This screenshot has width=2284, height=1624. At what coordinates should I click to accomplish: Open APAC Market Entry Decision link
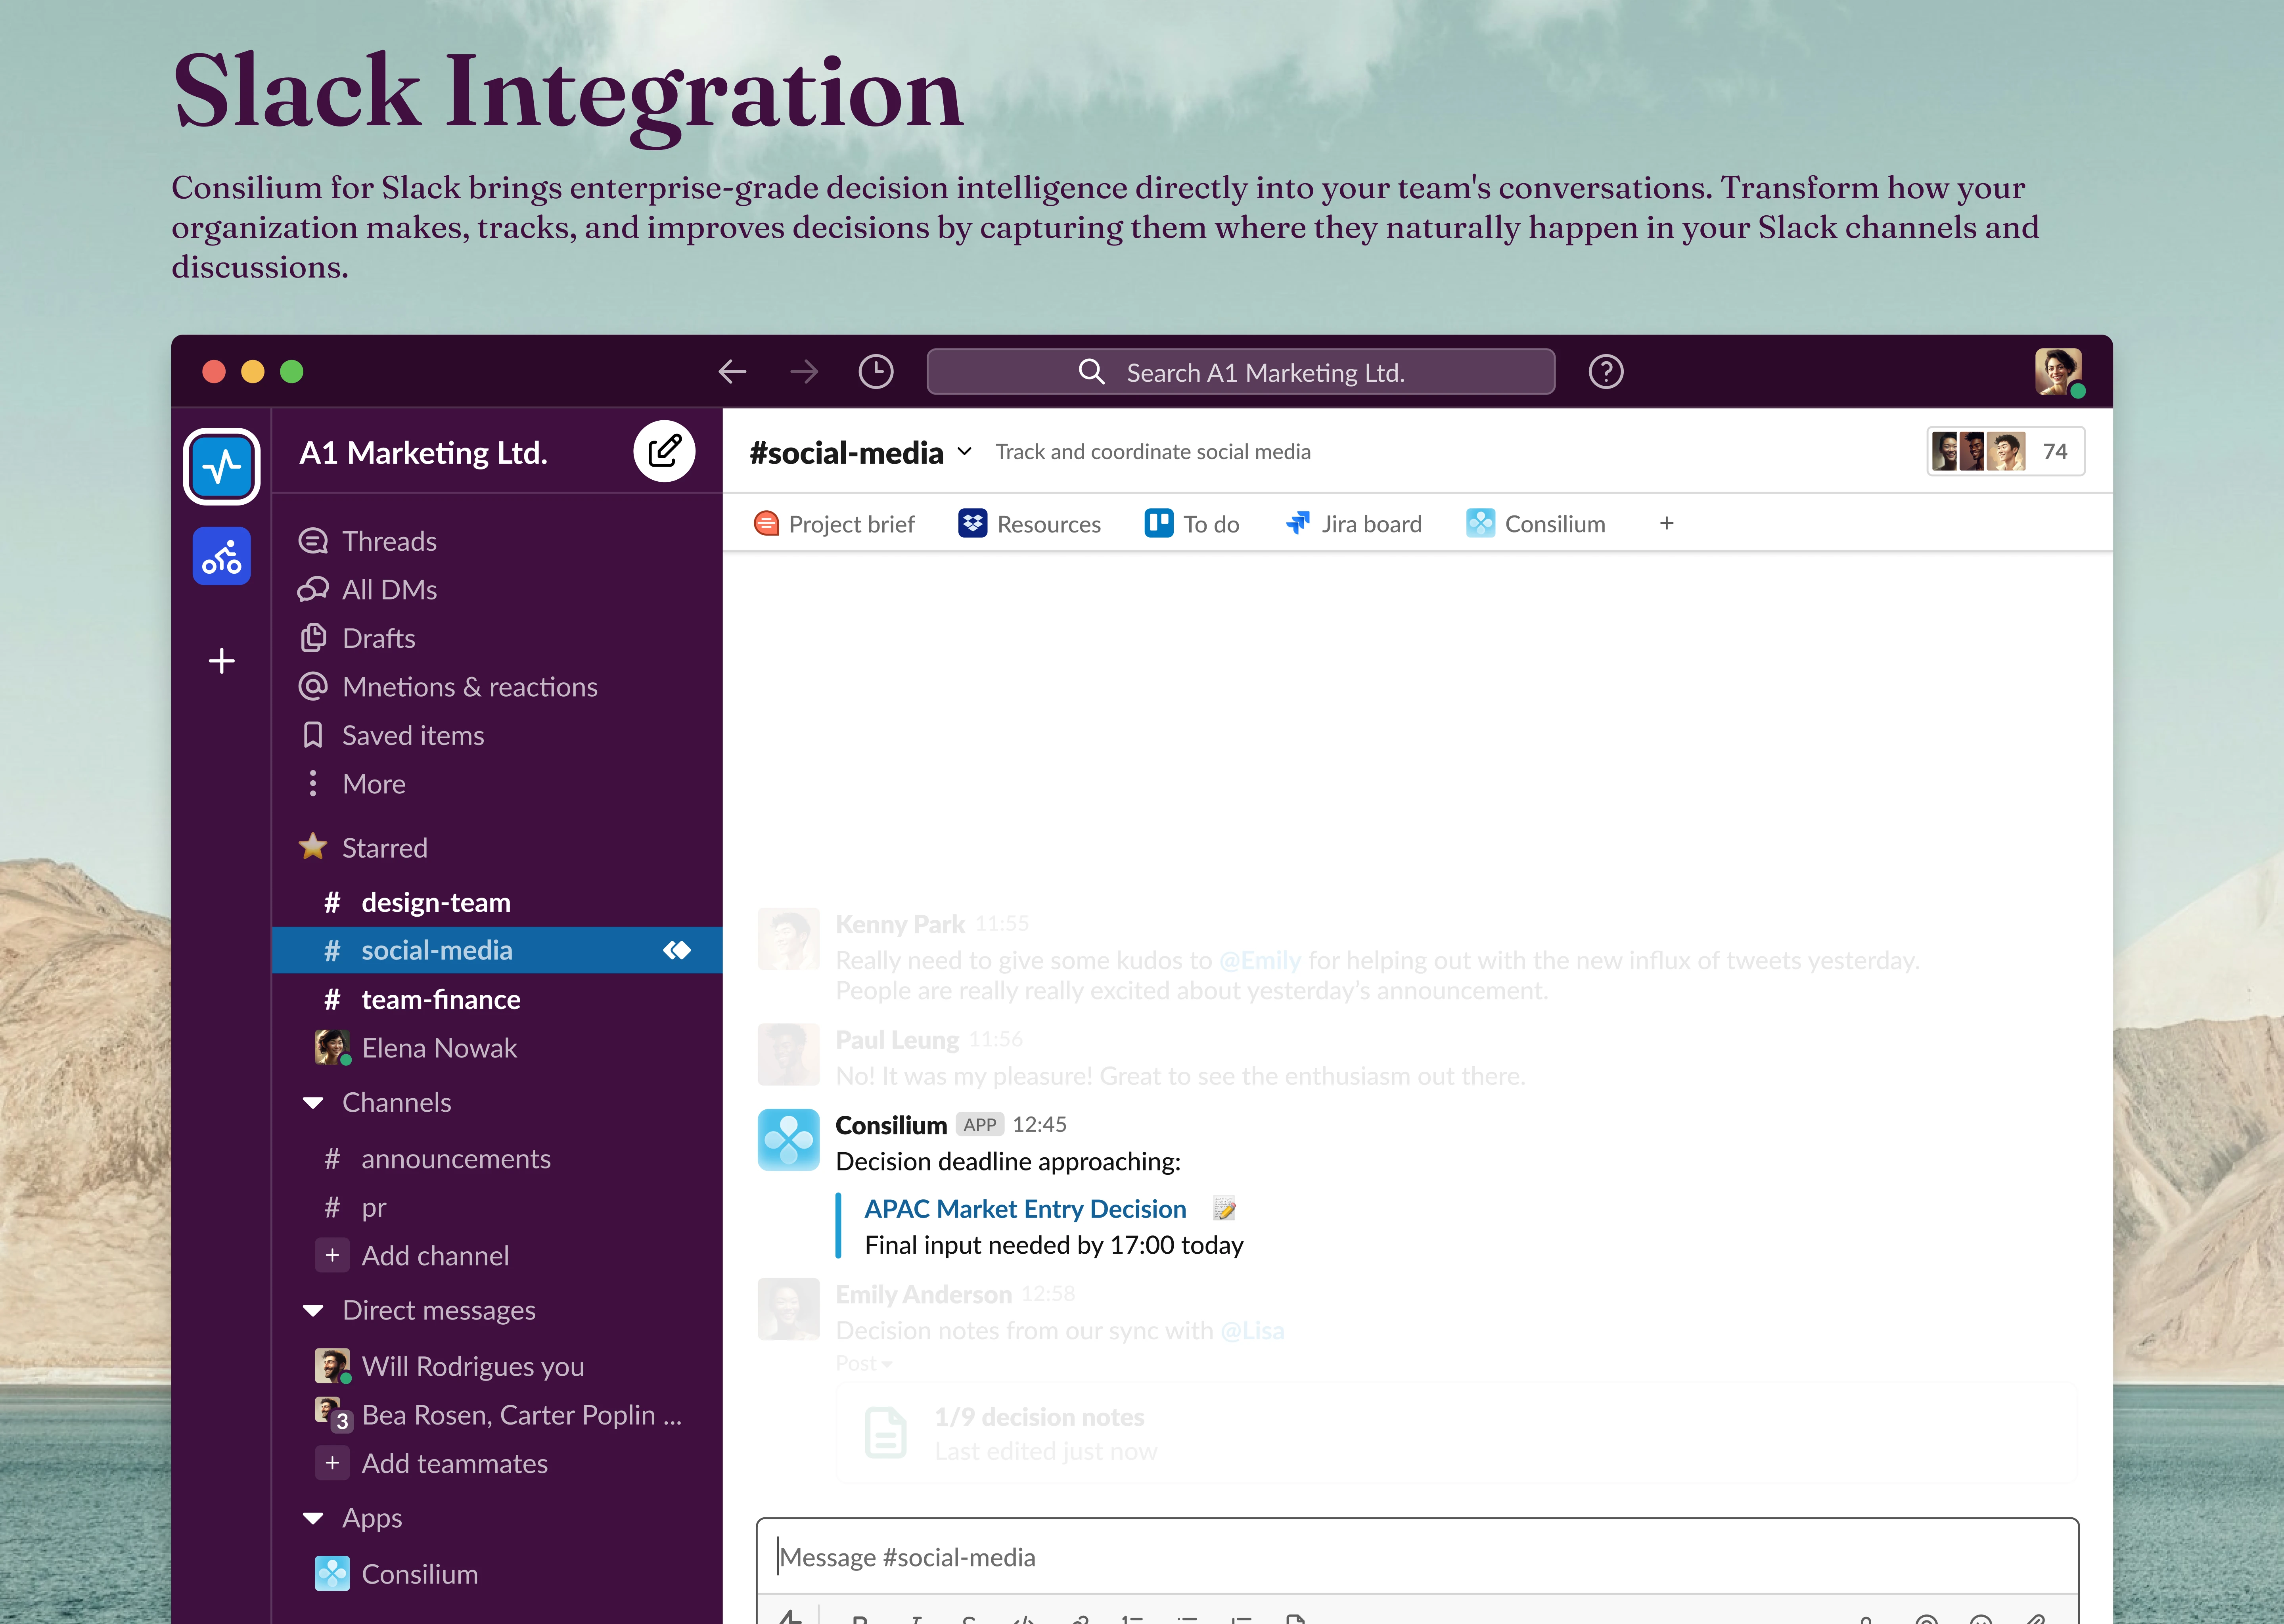[x=1025, y=1209]
